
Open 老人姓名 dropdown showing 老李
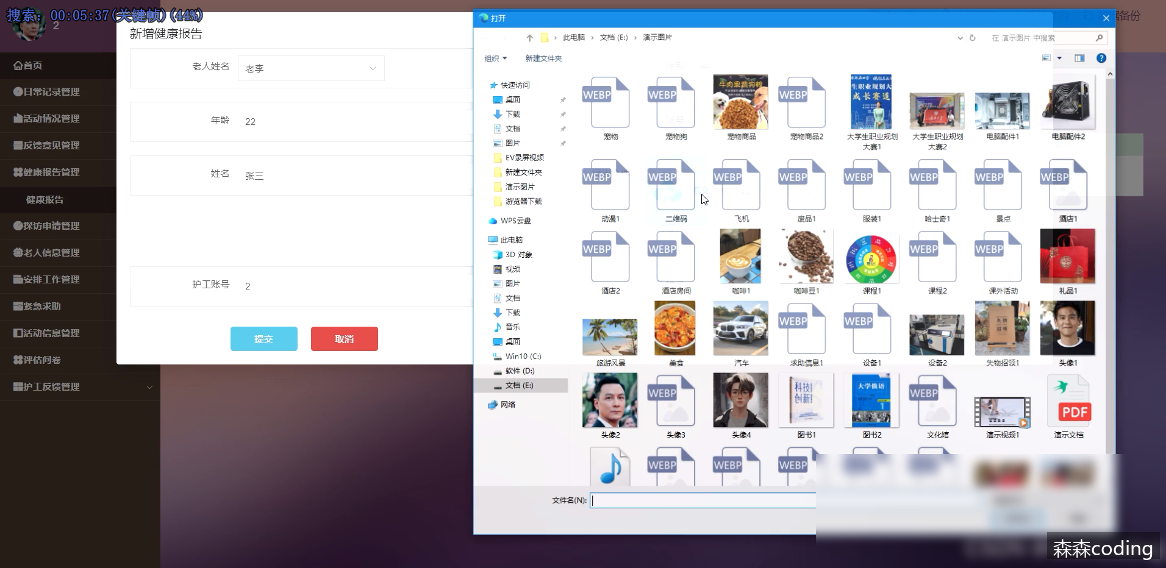tap(311, 68)
